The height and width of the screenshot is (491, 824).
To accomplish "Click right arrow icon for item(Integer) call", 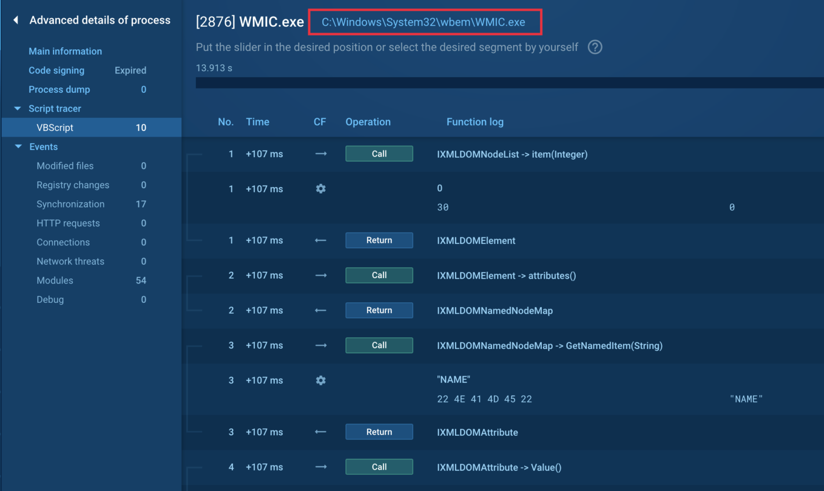I will click(x=321, y=154).
